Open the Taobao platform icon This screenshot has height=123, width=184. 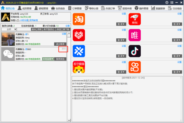click(79, 19)
